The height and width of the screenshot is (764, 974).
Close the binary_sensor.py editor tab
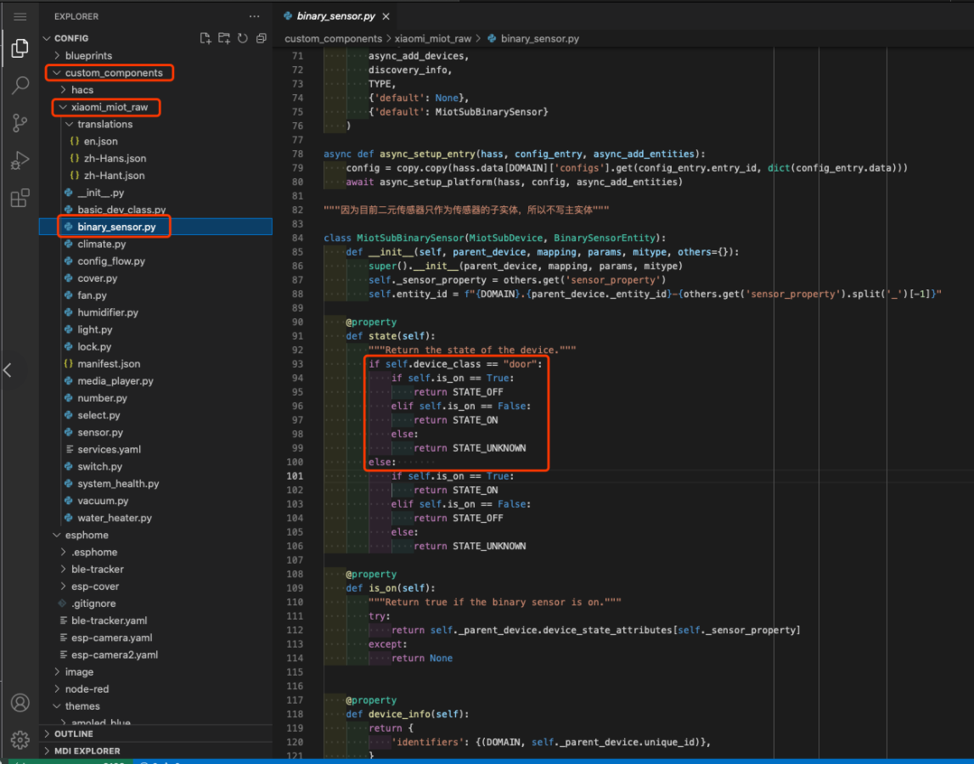tap(386, 17)
